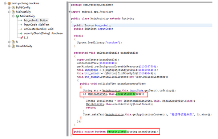Click the return; statement line
This screenshot has height=139, width=218.
(91, 108)
